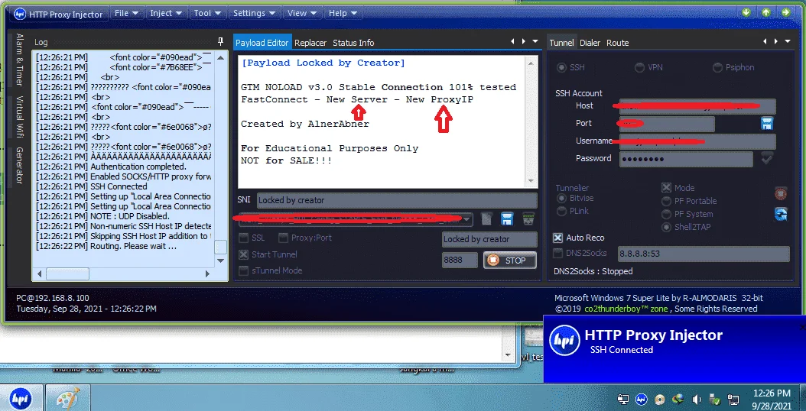Viewport: 806px width, 411px height.
Task: Click the blue floppy save icon below SNI
Action: pyautogui.click(x=507, y=218)
